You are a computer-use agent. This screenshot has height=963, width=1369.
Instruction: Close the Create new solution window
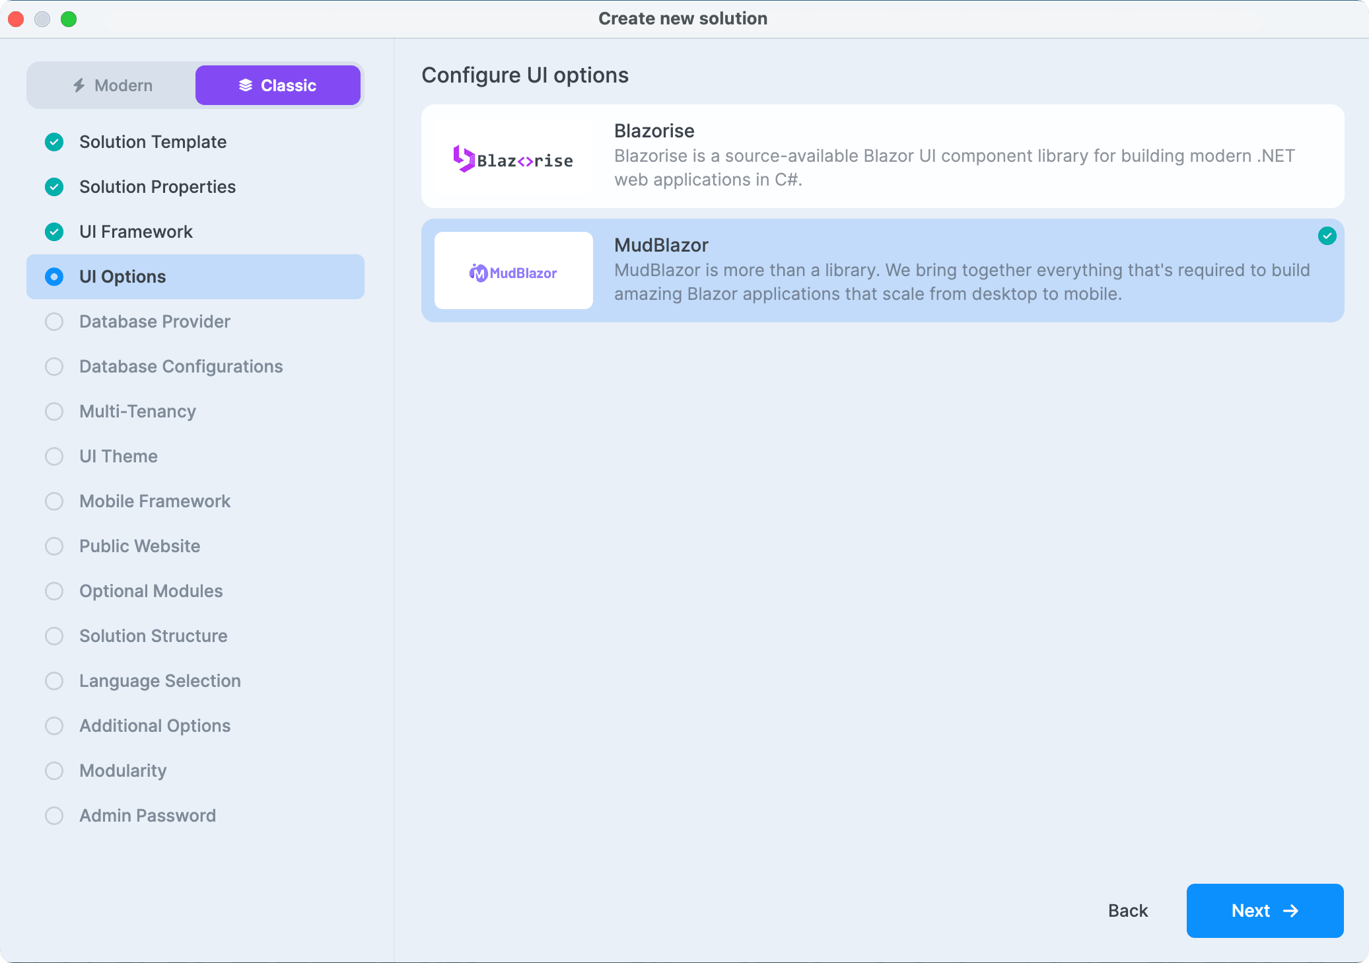[x=16, y=19]
